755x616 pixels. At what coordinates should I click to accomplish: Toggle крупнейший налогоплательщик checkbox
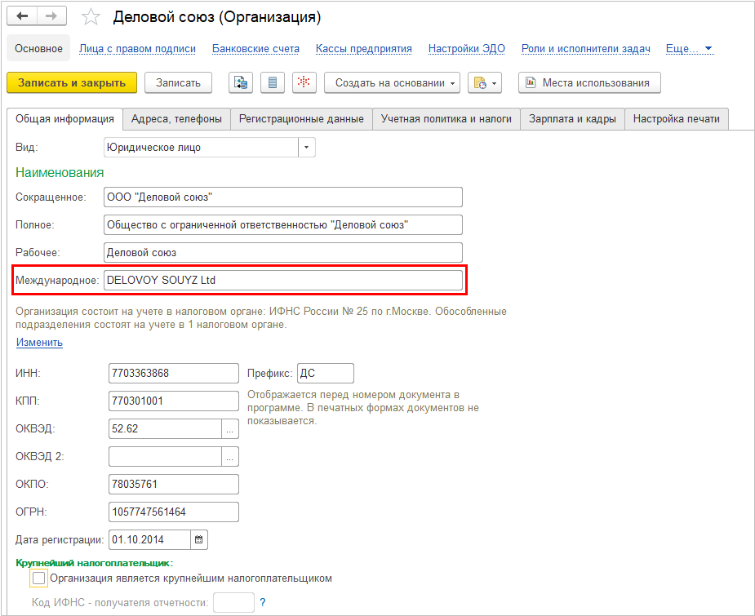coord(38,578)
